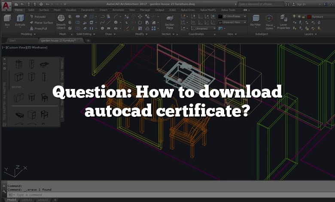Expand the Layers panel
The width and height of the screenshot is (335, 202).
click(311, 34)
